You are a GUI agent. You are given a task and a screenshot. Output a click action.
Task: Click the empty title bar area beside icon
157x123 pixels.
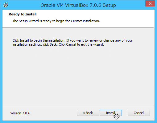[24, 5]
